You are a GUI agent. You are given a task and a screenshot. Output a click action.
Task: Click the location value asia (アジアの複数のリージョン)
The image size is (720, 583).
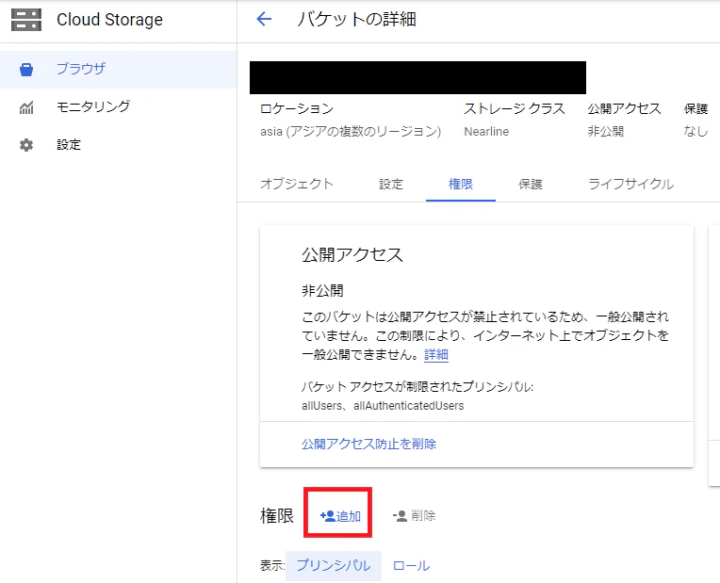click(x=351, y=131)
